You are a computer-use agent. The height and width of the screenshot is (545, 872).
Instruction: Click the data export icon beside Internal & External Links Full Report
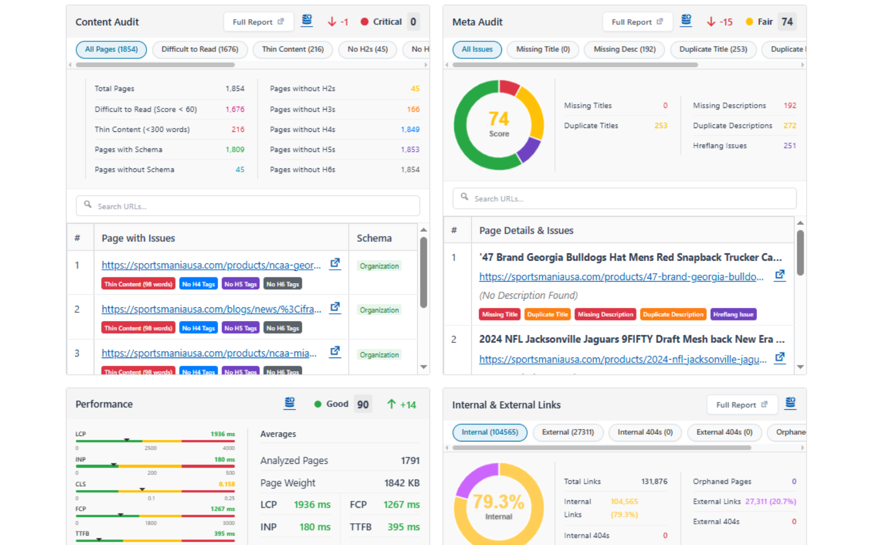(790, 403)
